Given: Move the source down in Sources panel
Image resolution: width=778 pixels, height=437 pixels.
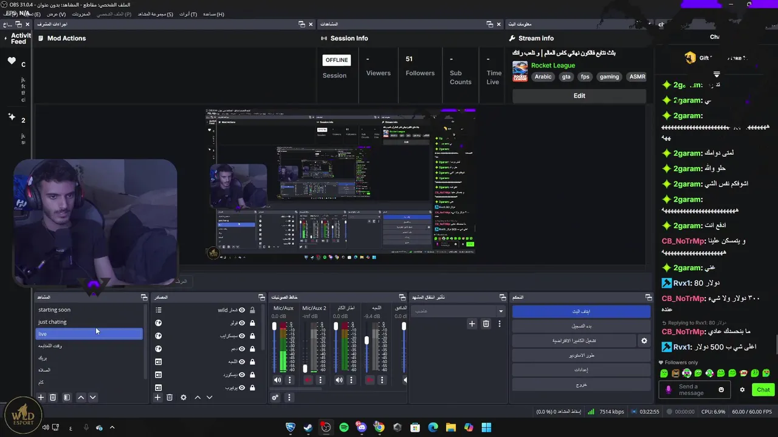Looking at the screenshot, I should (210, 398).
